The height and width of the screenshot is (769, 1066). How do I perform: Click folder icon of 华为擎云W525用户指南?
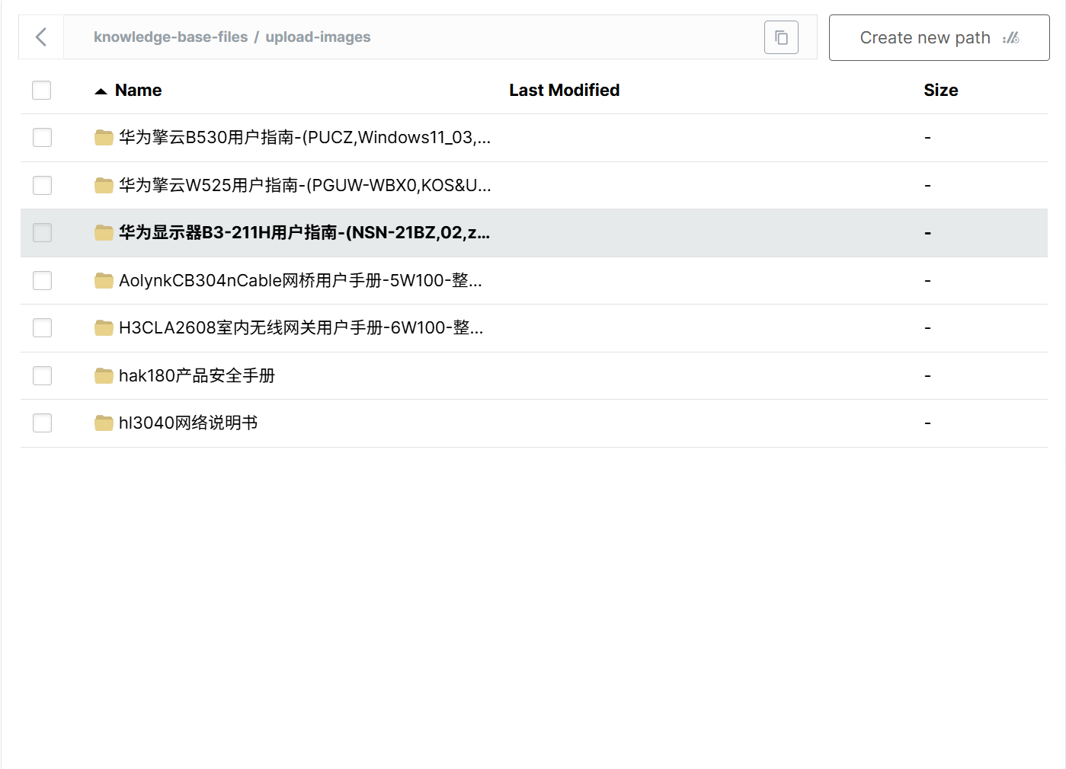(x=104, y=186)
